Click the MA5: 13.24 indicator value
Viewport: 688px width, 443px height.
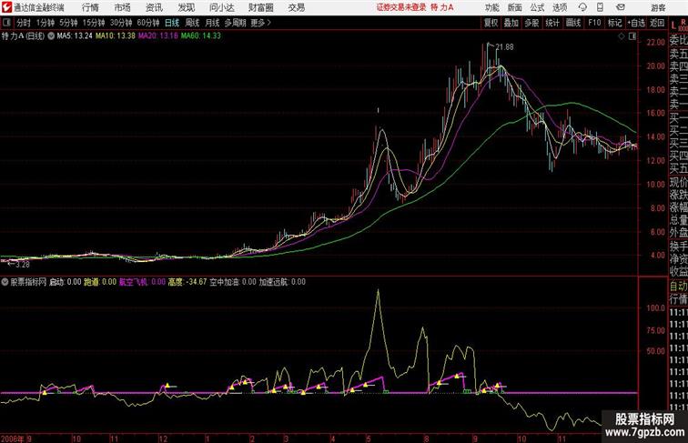point(75,36)
